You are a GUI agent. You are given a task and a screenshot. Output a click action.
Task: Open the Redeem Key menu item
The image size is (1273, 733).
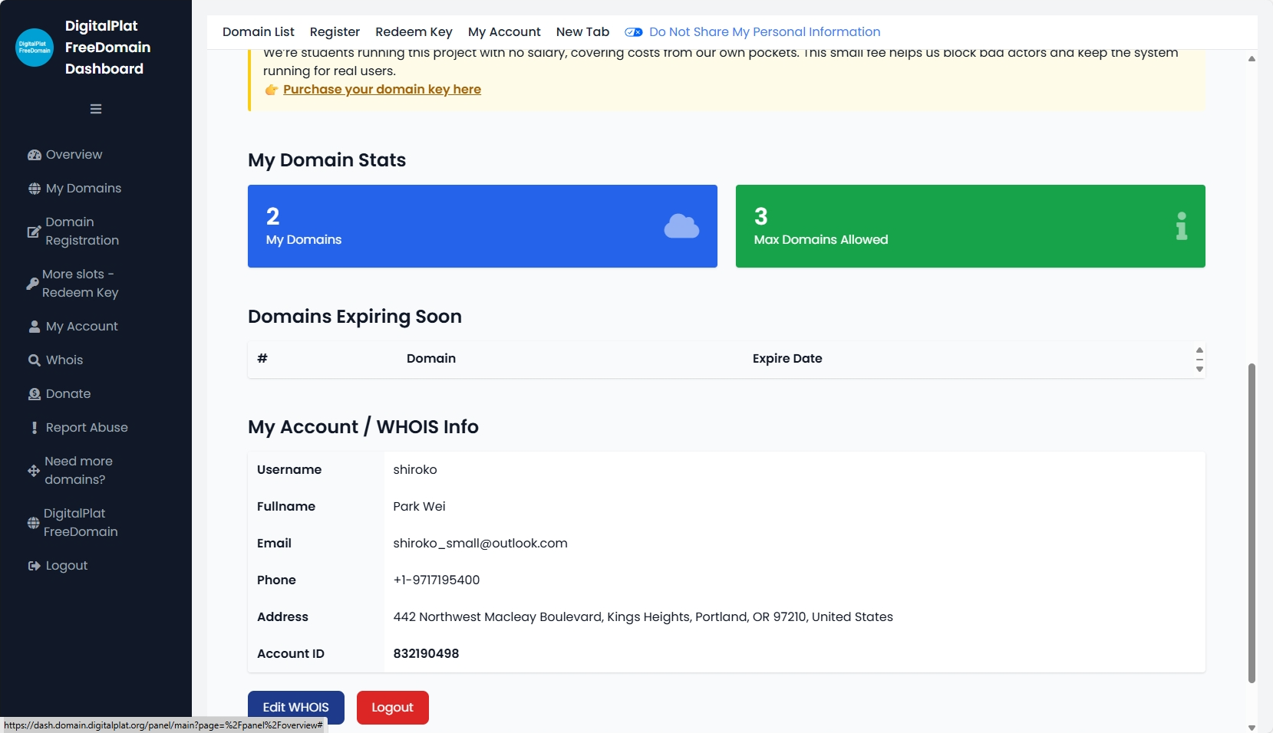click(414, 32)
